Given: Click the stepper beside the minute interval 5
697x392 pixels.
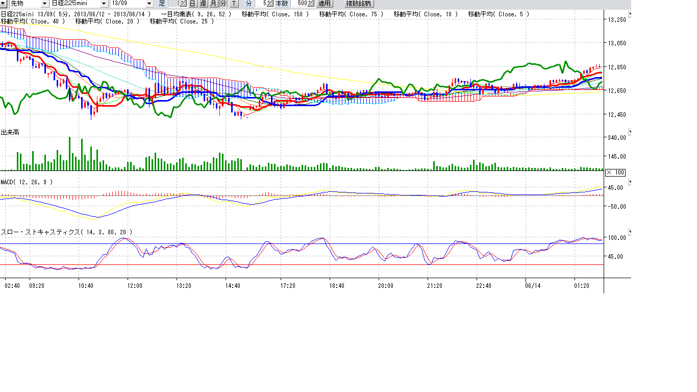Looking at the screenshot, I should (270, 4).
